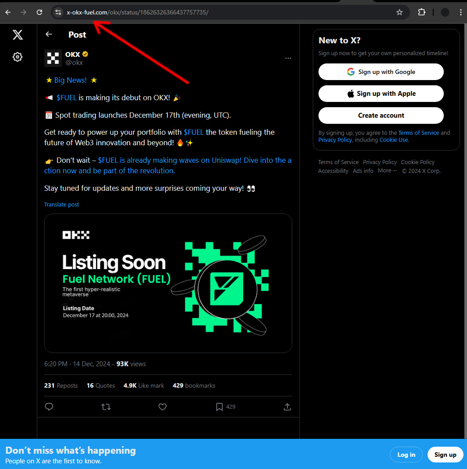Open the browser extensions puzzle icon
467x469 pixels.
(421, 12)
